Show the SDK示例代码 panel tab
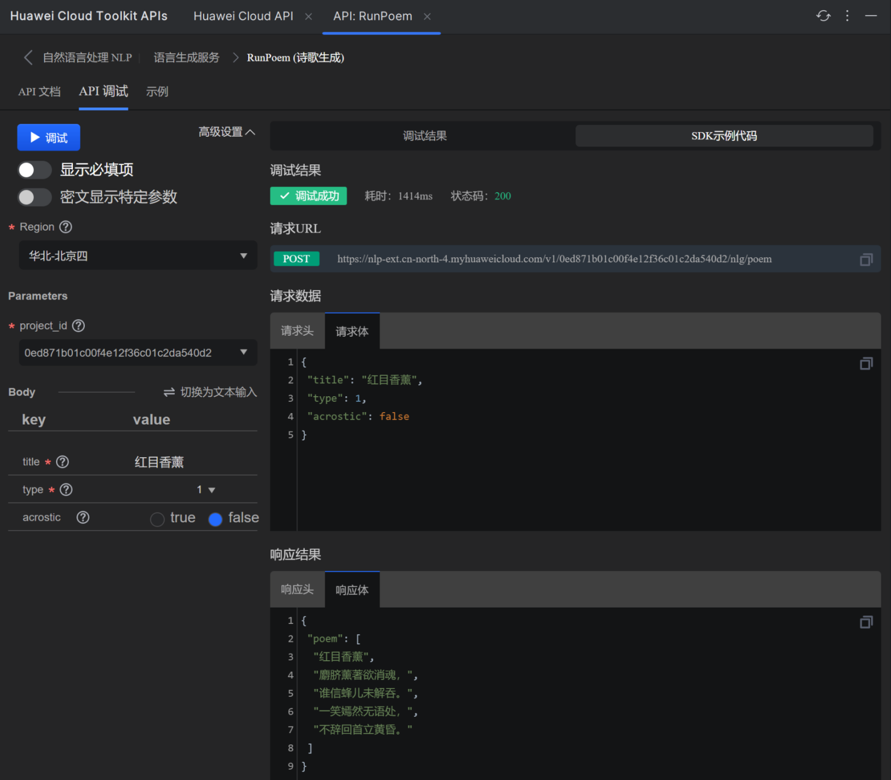This screenshot has width=891, height=780. tap(724, 136)
